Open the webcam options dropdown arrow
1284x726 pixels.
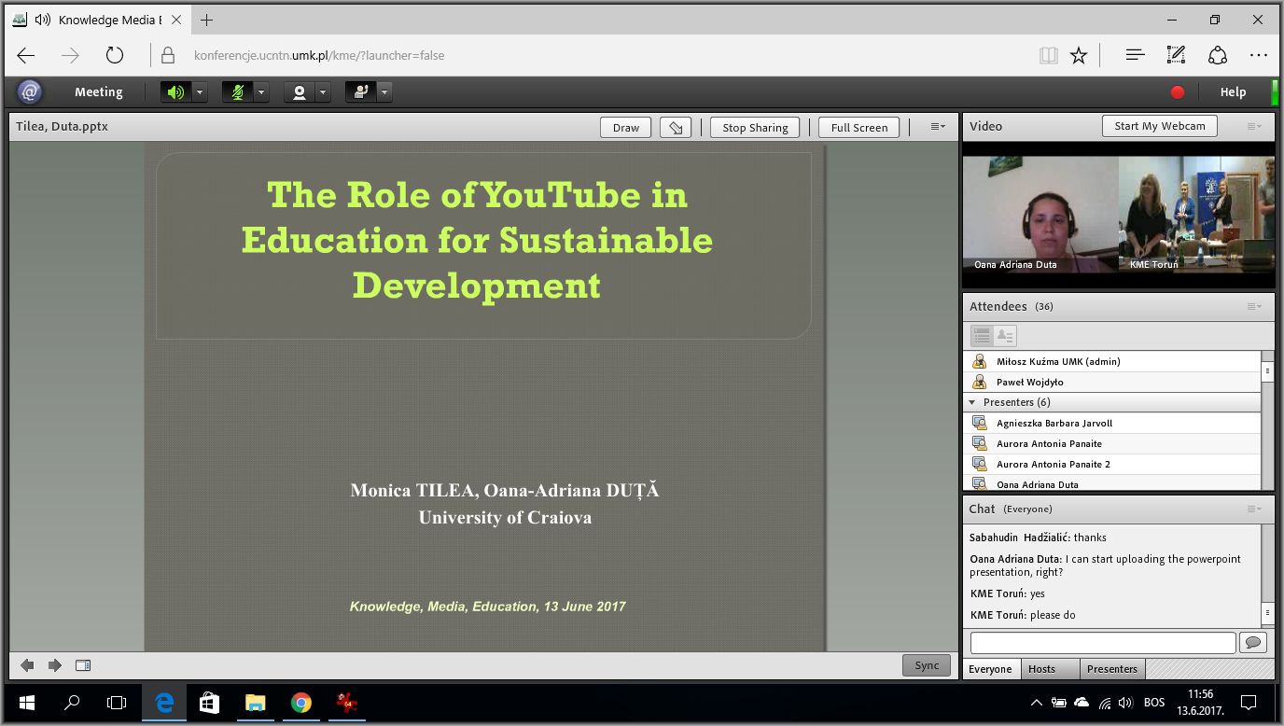[x=323, y=92]
